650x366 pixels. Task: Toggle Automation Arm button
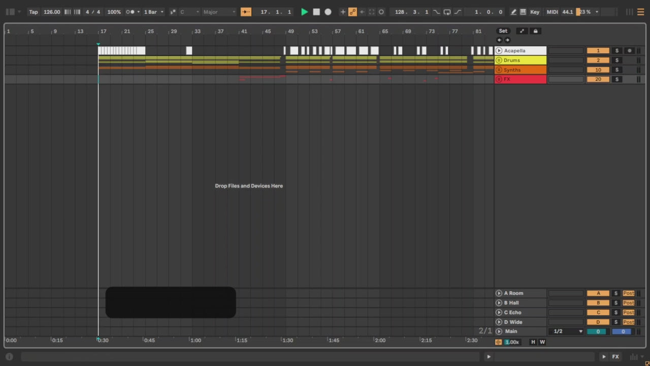(352, 12)
